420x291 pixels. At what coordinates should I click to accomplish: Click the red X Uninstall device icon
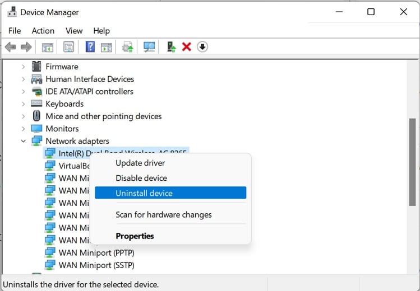(186, 47)
